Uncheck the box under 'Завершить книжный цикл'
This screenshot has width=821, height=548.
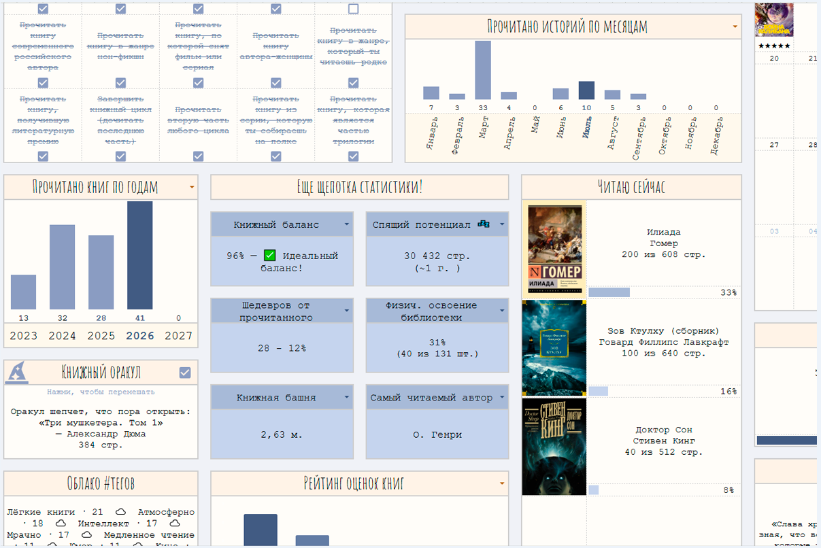(120, 156)
